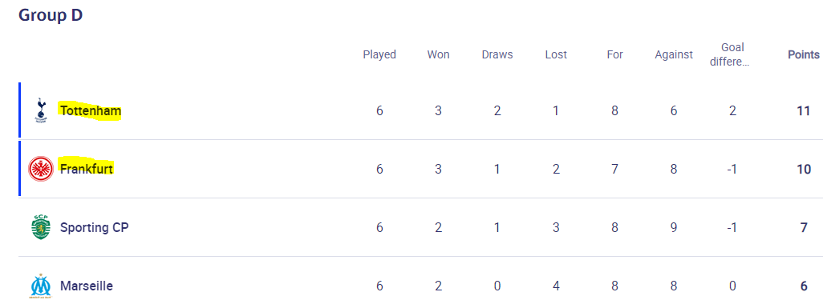This screenshot has width=823, height=308.
Task: Click Tottenham's 11 points value
Action: 804,111
